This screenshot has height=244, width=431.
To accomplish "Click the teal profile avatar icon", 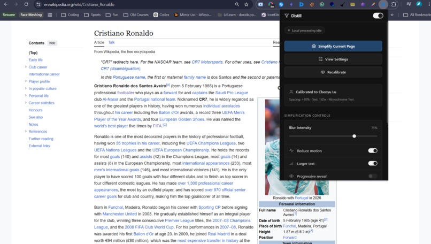I will point(419,4).
